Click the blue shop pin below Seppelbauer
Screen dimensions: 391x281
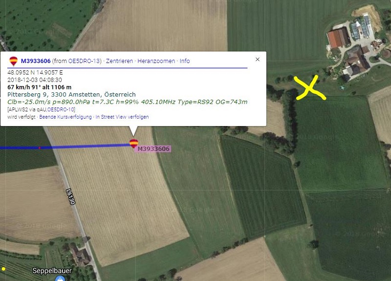tap(60, 279)
